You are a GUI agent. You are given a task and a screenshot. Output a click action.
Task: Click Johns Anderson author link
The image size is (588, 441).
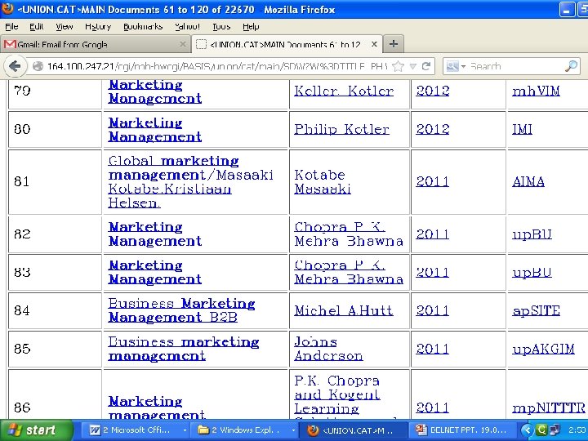328,349
